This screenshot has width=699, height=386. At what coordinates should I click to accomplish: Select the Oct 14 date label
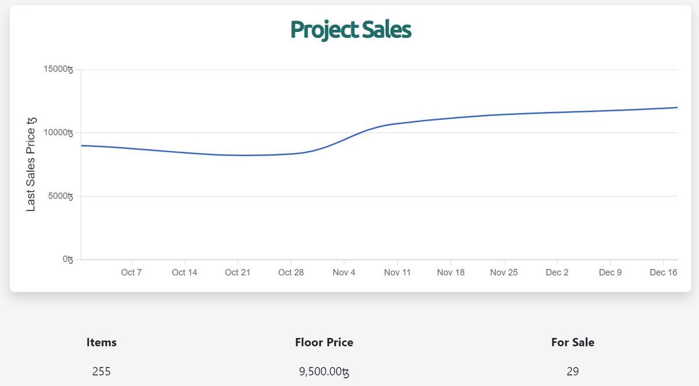(184, 272)
